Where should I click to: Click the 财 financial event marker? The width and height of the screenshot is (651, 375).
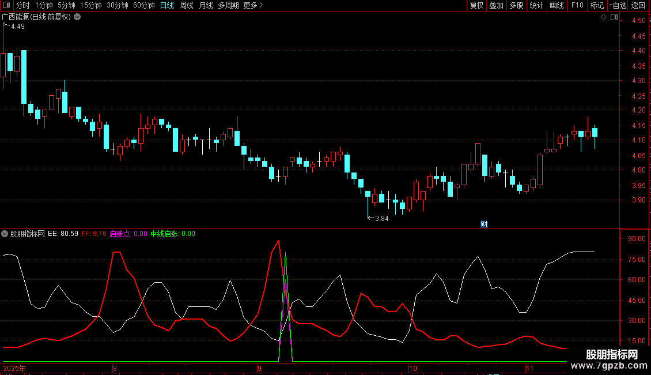tap(484, 224)
